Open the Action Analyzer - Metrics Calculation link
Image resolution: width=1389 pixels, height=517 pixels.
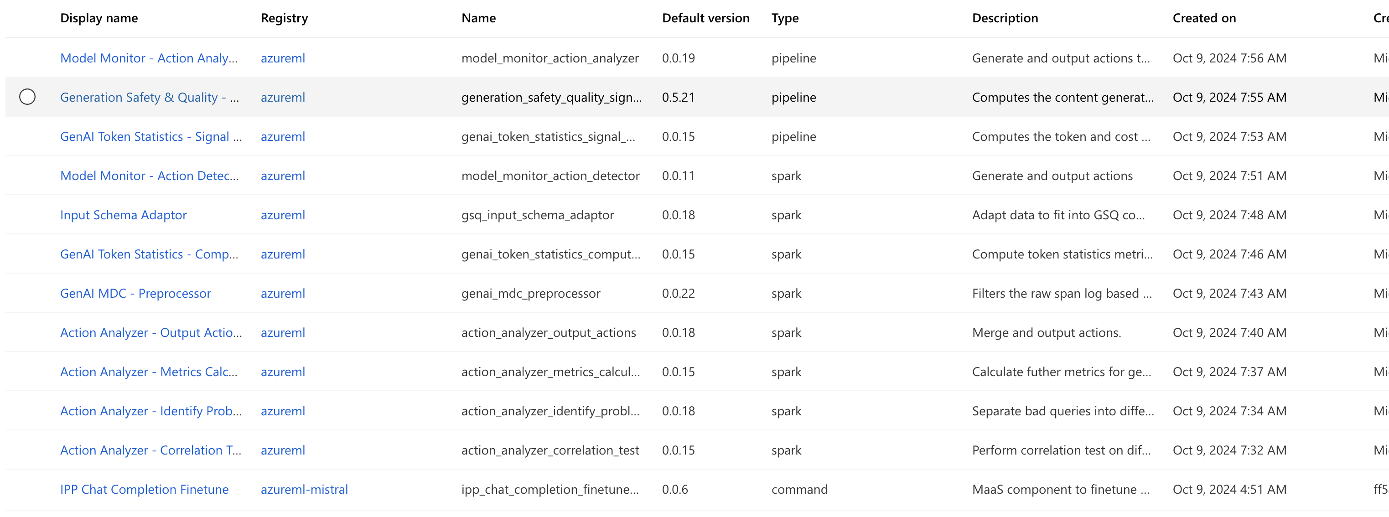click(148, 372)
